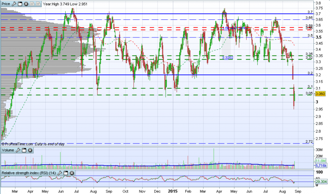Click the 100 RSI scale value
Image resolution: width=330 pixels, height=194 pixels.
(319, 172)
